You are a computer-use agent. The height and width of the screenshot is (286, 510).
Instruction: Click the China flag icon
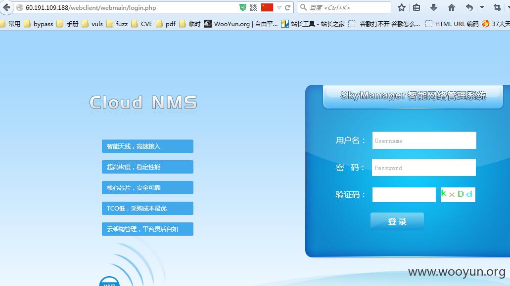(x=267, y=7)
